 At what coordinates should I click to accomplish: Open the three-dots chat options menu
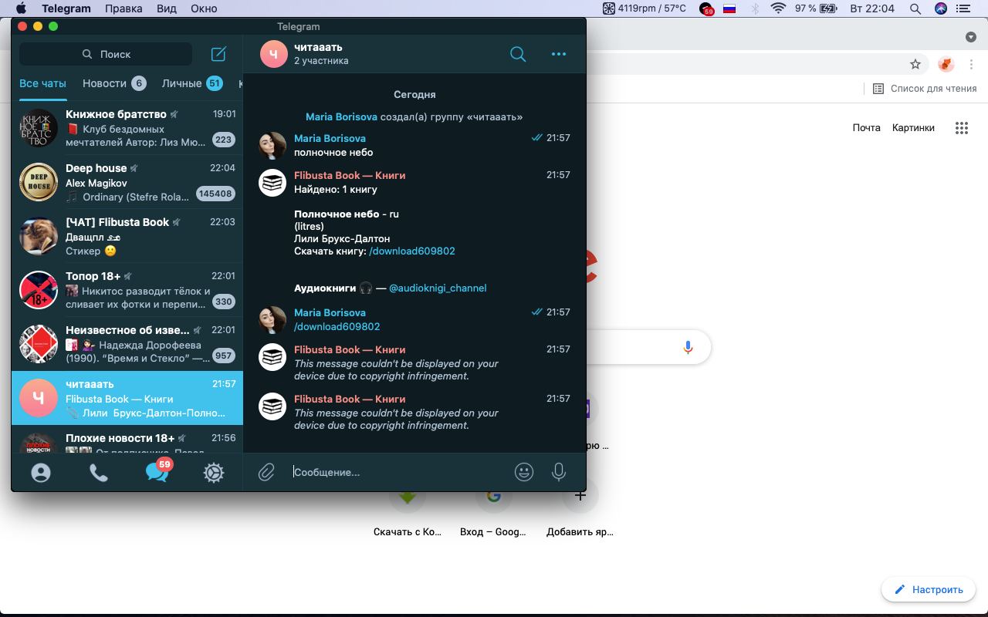pyautogui.click(x=559, y=54)
